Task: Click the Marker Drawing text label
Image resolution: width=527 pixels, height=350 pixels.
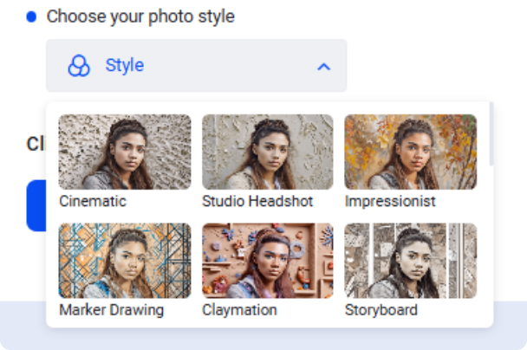Action: 112,309
